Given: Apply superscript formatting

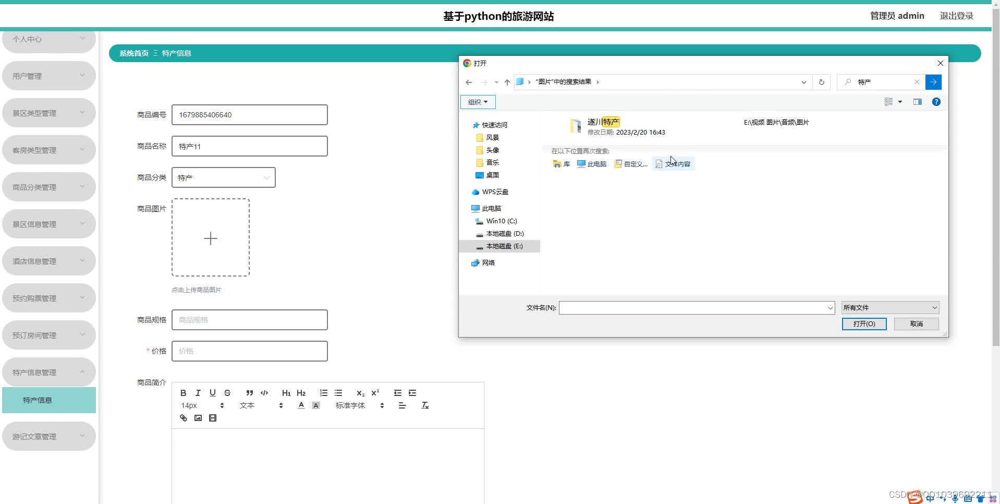Looking at the screenshot, I should [375, 393].
